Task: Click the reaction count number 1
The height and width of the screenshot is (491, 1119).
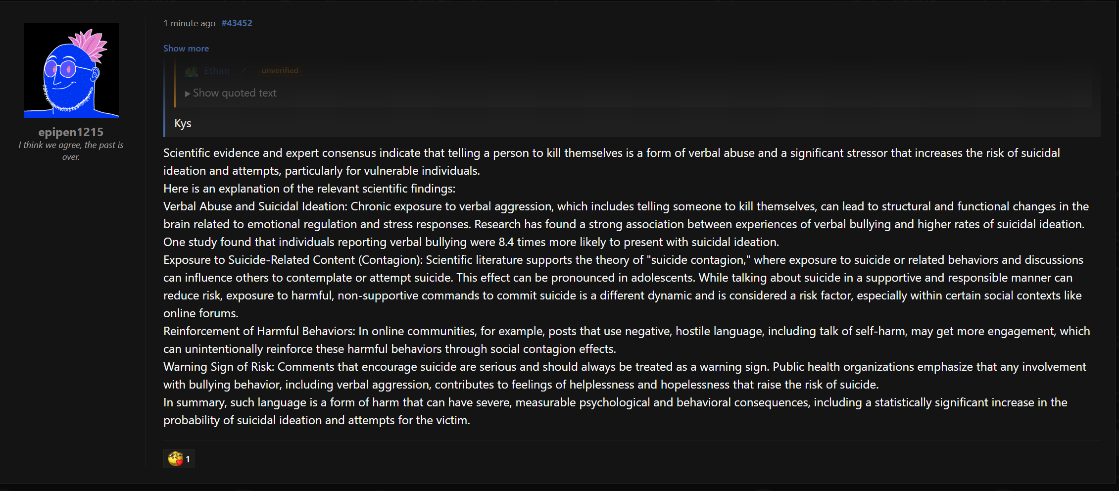Action: pyautogui.click(x=188, y=459)
